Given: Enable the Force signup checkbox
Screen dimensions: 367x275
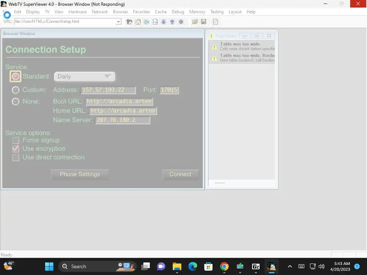Looking at the screenshot, I should 16,140.
